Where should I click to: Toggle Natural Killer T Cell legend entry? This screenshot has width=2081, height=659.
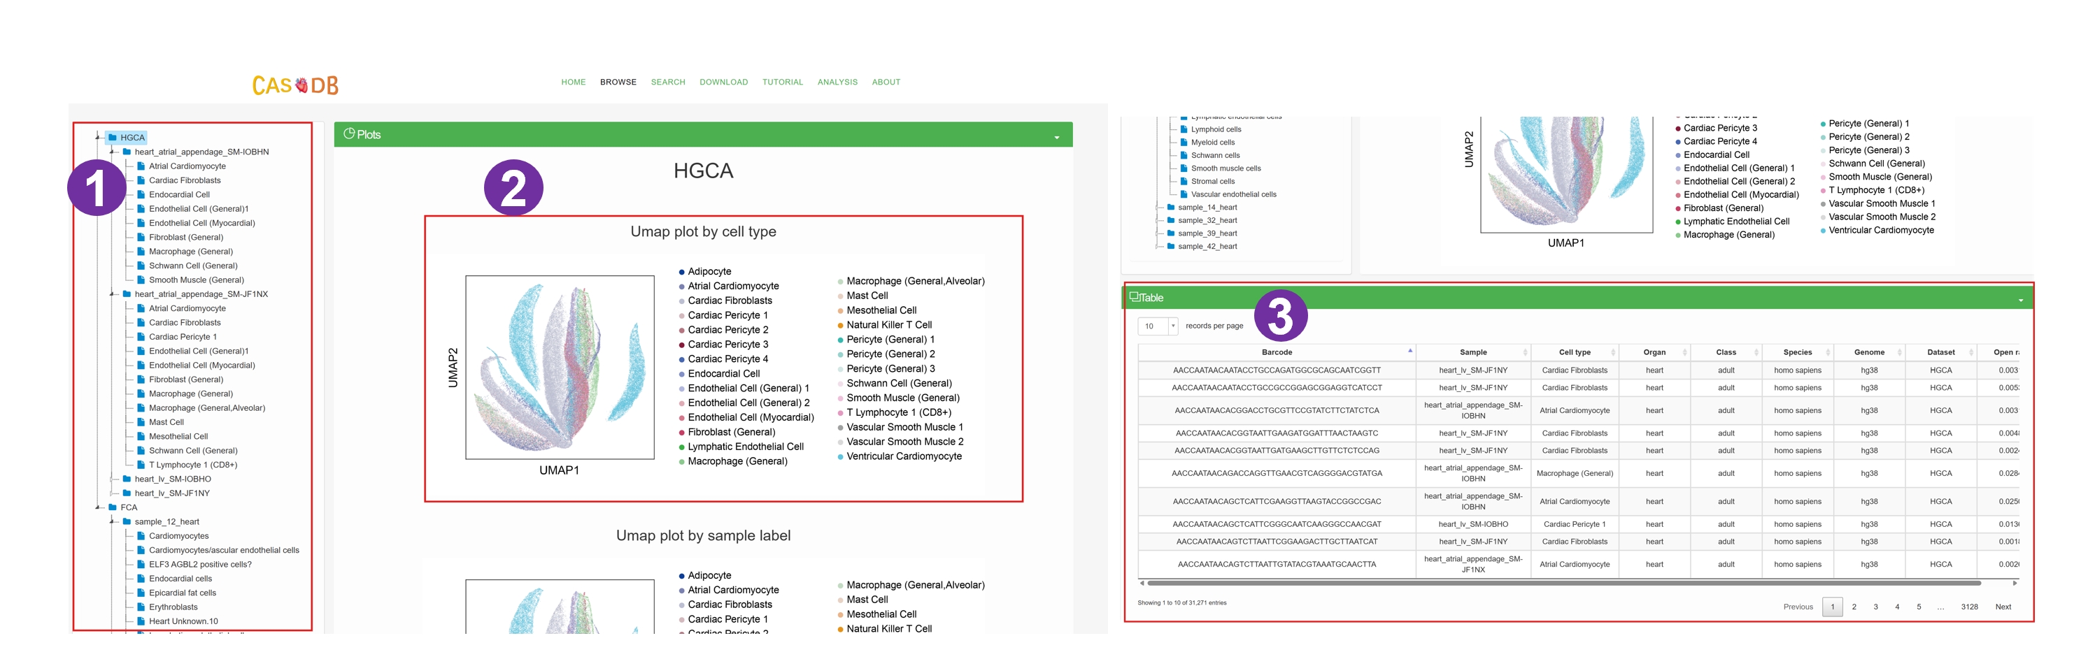[888, 325]
